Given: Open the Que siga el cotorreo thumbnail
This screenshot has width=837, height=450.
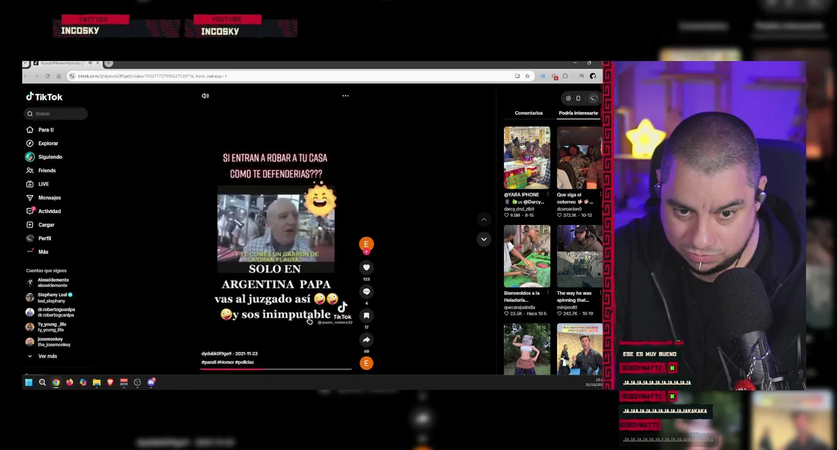Looking at the screenshot, I should point(579,157).
